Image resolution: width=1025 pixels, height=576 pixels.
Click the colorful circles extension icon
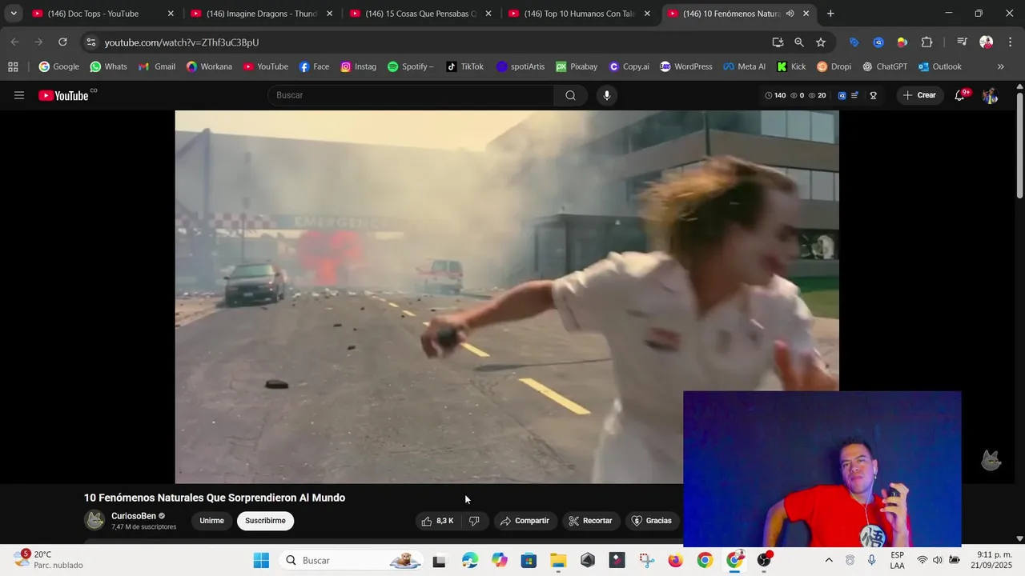pos(902,42)
